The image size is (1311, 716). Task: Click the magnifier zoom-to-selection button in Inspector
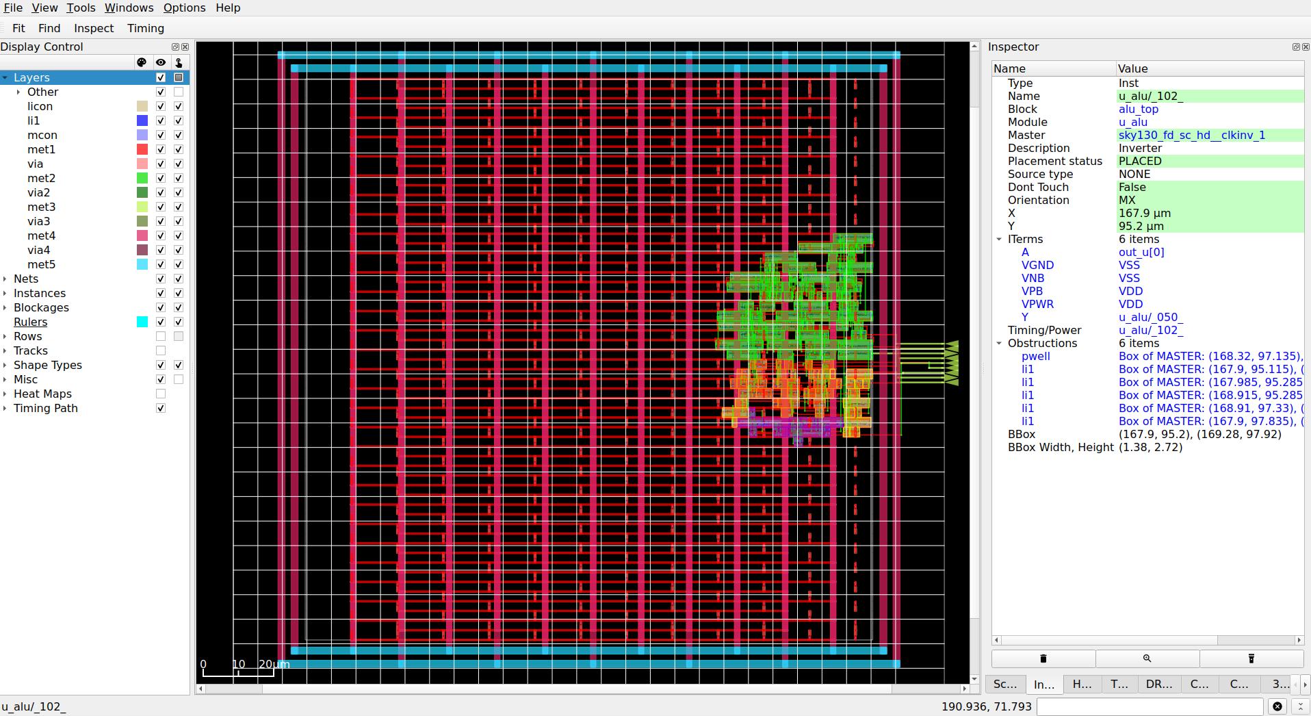click(1147, 658)
